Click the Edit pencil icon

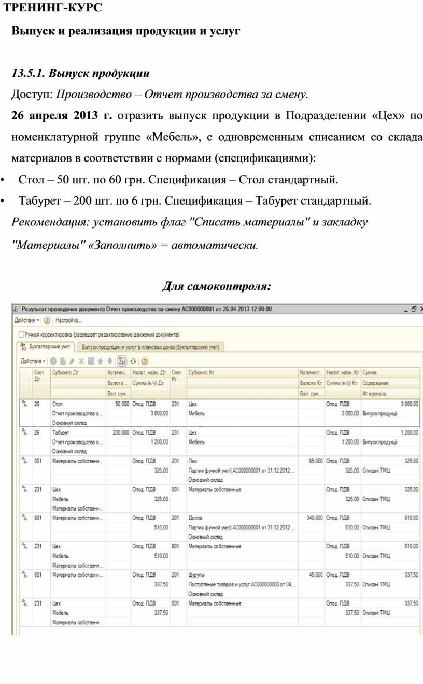[x=72, y=361]
